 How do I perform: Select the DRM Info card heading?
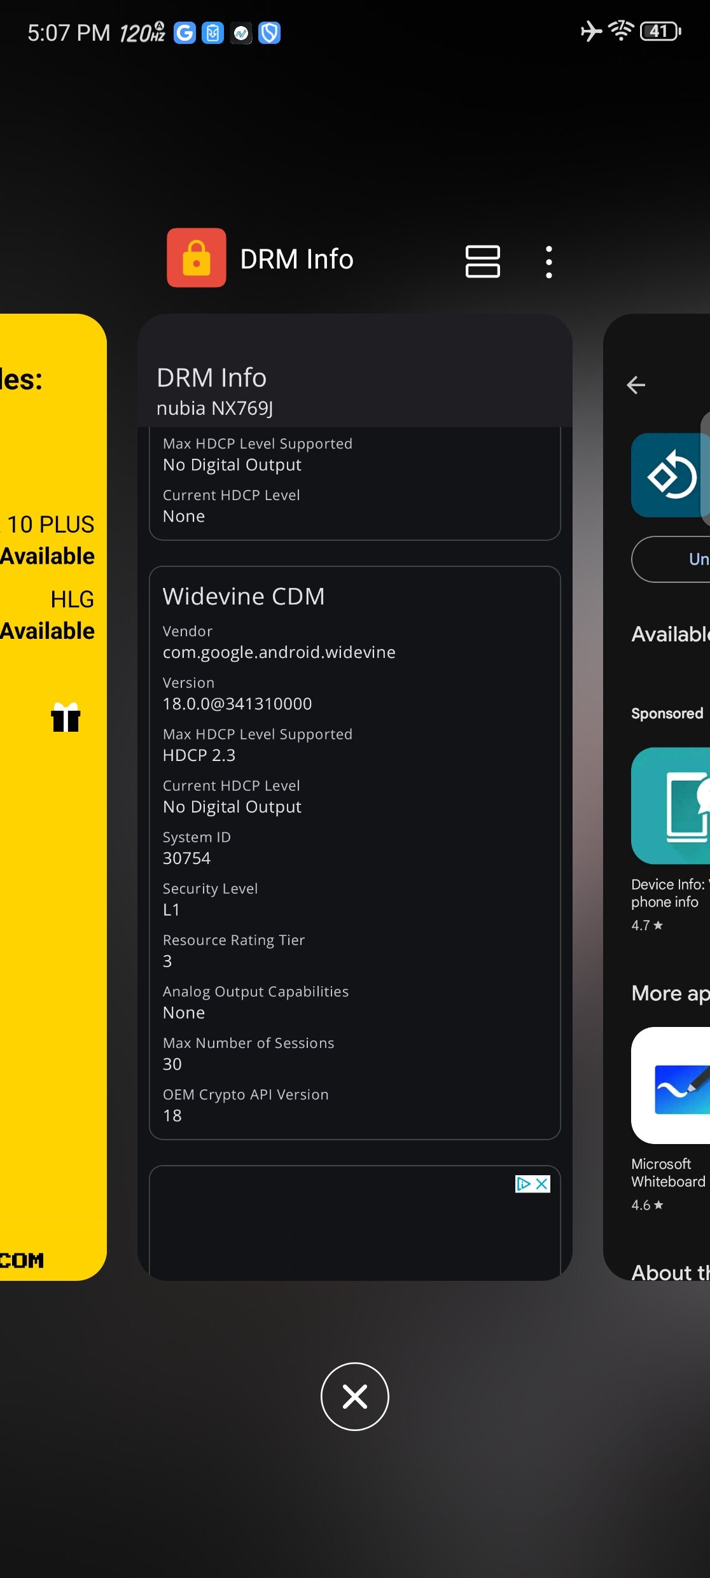211,377
